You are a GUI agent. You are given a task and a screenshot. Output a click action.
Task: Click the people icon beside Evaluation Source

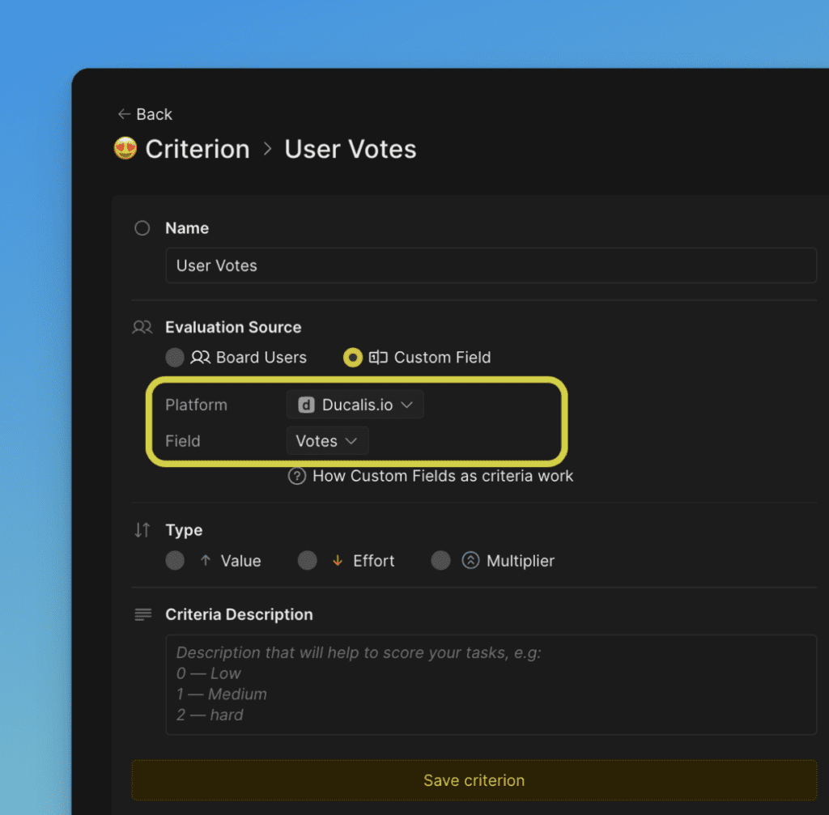[x=142, y=327]
